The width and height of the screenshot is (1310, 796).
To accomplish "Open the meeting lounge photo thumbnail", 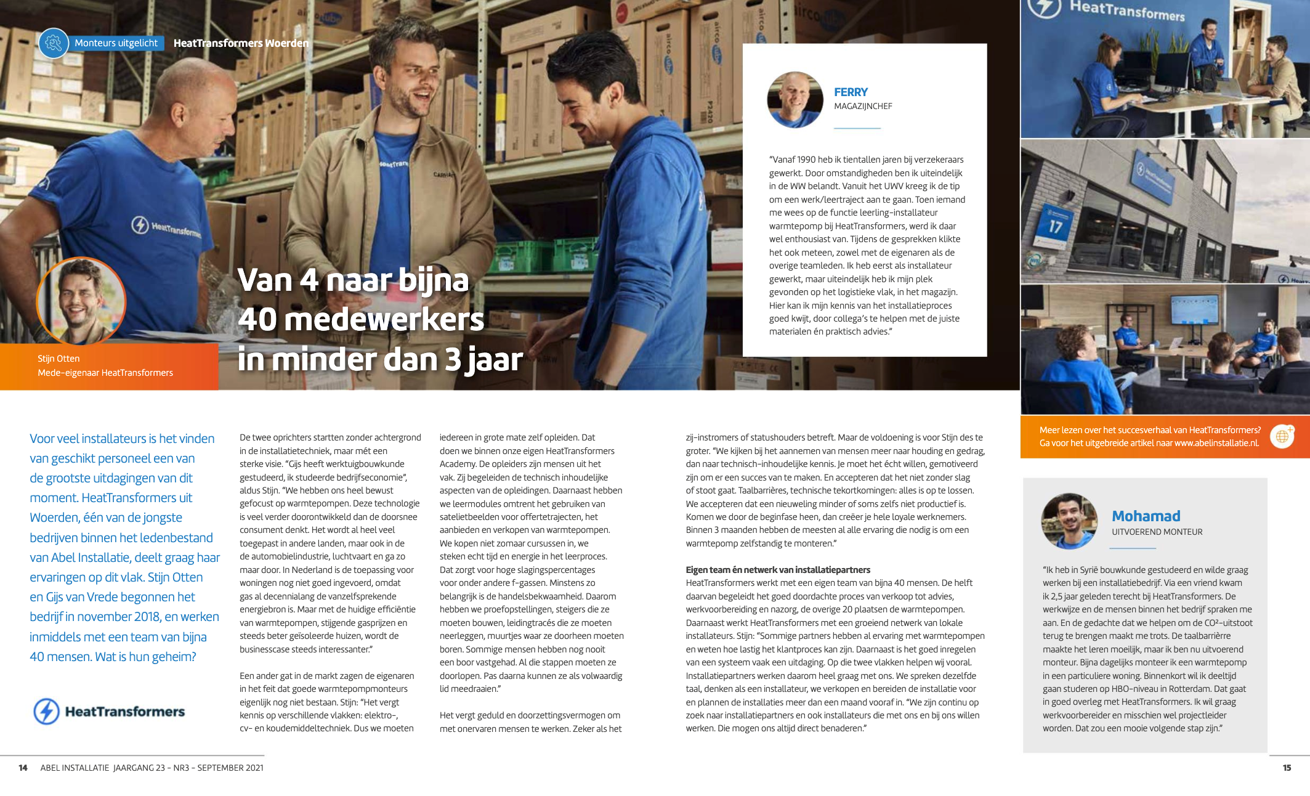I will pyautogui.click(x=1165, y=349).
